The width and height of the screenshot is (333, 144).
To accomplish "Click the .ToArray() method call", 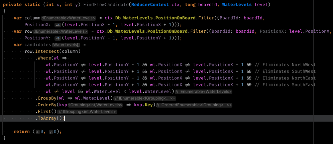I will pos(48,118).
